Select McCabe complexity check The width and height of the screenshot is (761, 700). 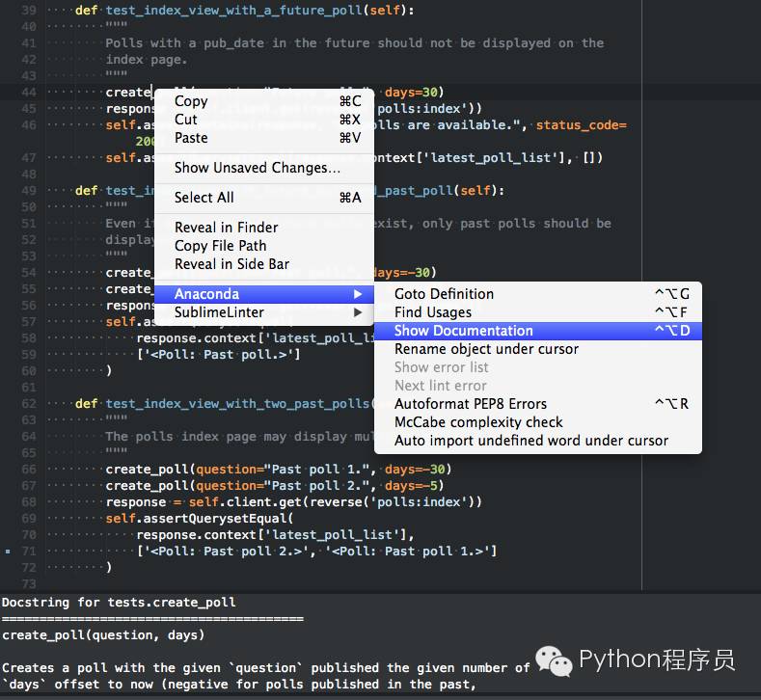(538, 422)
